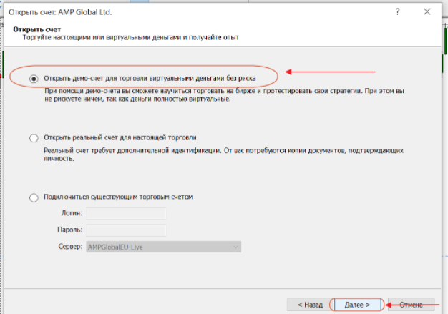Click the Далее next button

coord(356,304)
